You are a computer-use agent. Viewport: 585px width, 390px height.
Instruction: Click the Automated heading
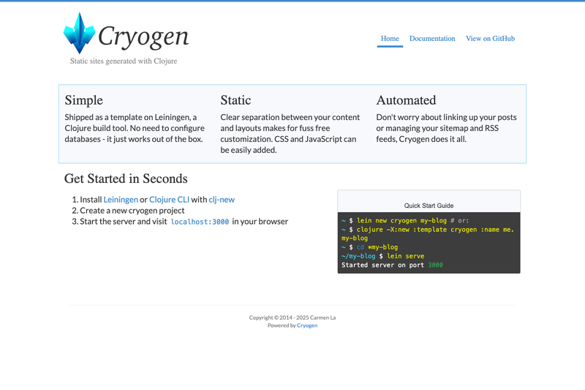point(406,100)
